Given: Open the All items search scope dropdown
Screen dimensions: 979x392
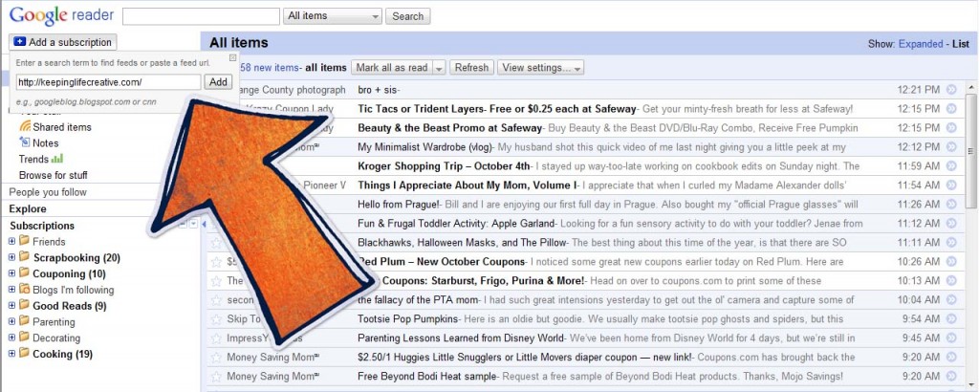Looking at the screenshot, I should [x=333, y=16].
